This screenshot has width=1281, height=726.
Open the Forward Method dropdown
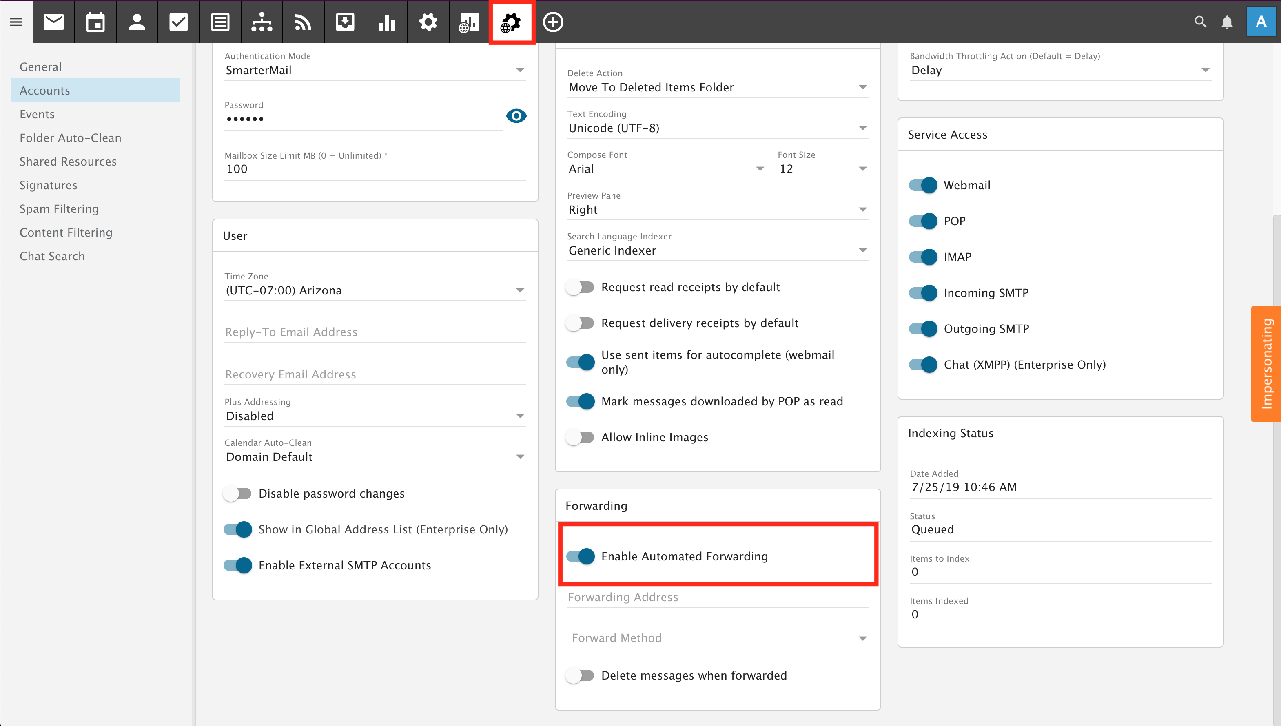coord(718,638)
